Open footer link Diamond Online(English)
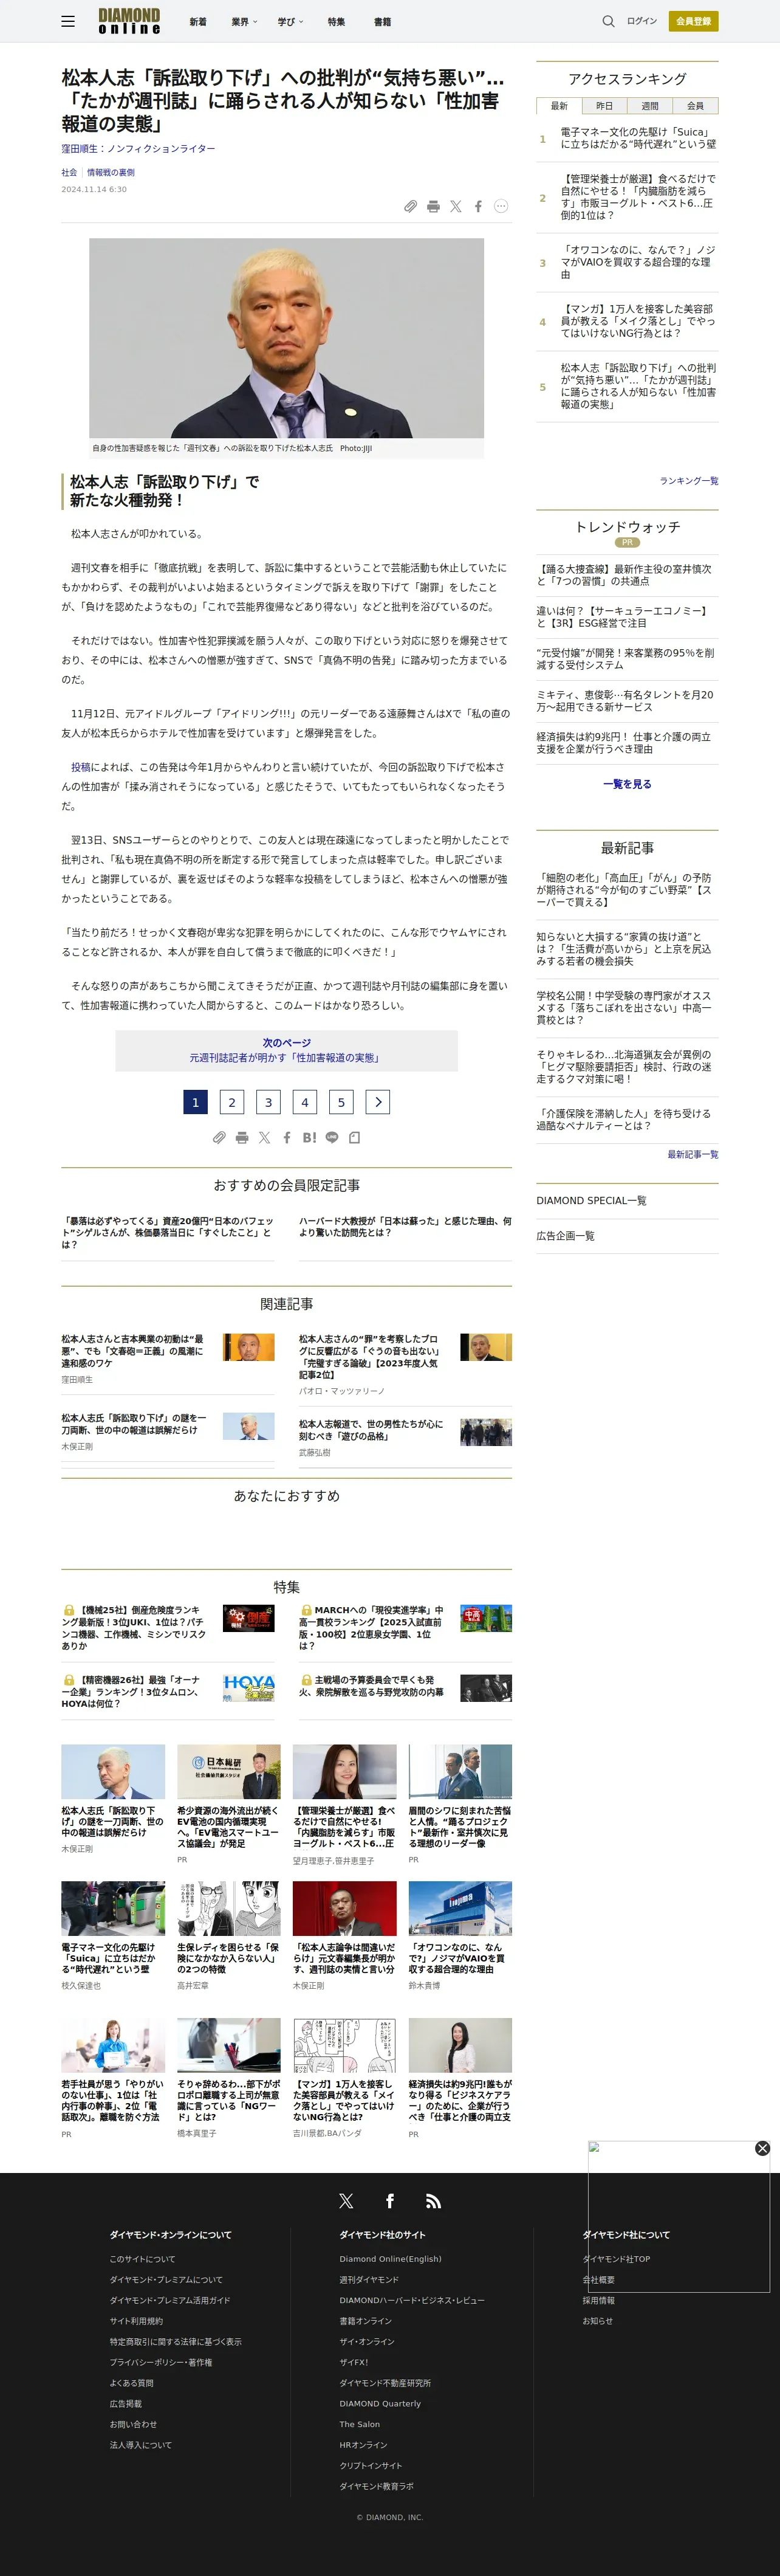Viewport: 780px width, 2576px height. coord(390,2258)
